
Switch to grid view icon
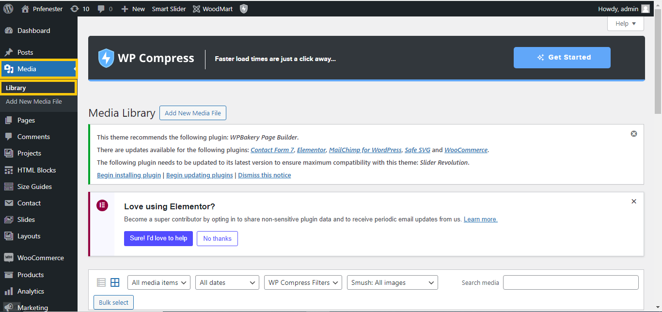coord(115,282)
